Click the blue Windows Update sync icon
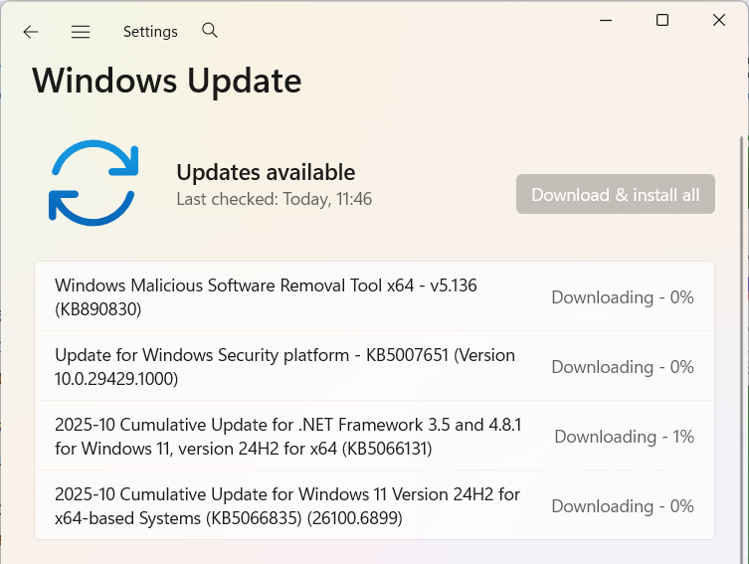749x564 pixels. click(94, 183)
